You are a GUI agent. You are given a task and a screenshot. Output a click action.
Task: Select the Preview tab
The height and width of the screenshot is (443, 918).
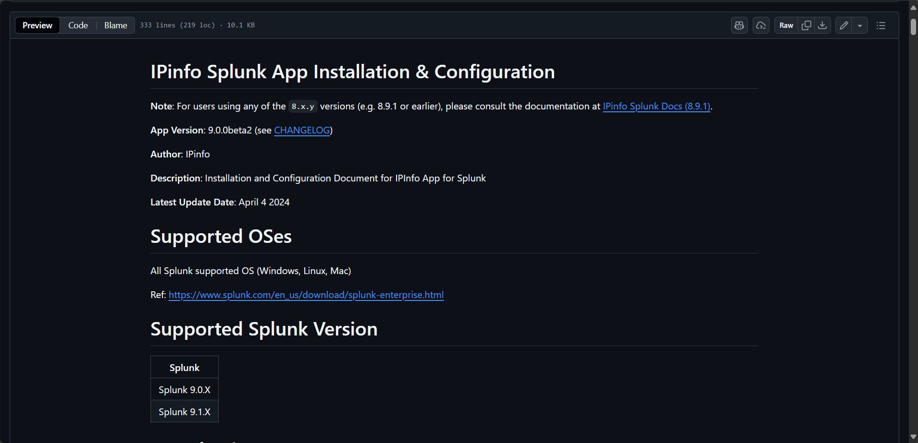(x=37, y=25)
